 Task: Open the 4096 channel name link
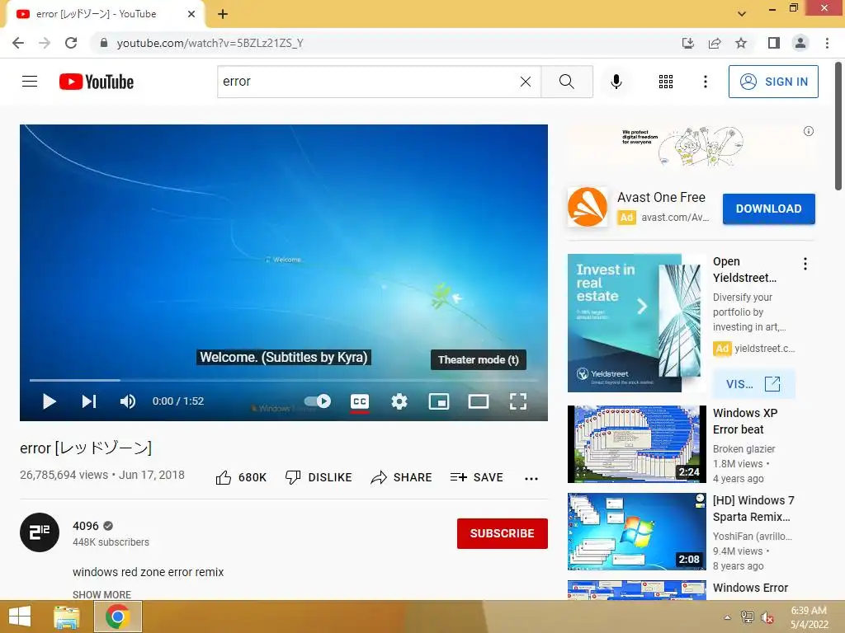point(86,526)
